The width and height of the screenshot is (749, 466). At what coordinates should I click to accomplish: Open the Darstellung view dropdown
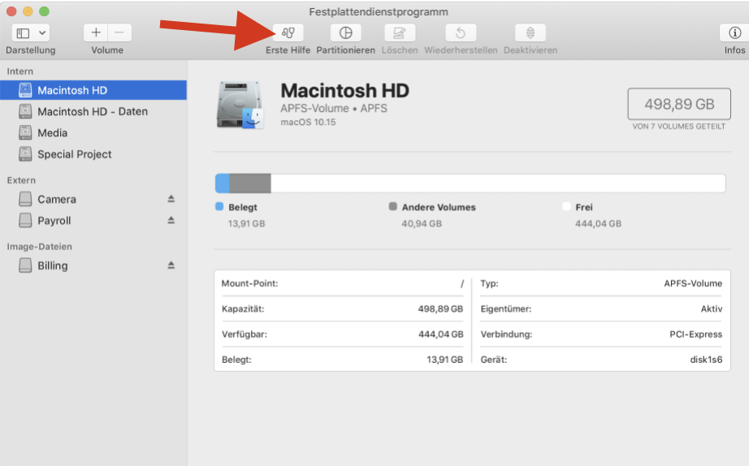(31, 33)
